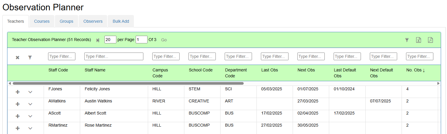
Task: Click the horizontal table scrollbar
Action: (x=128, y=83)
